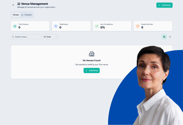Click the back arrow beside Venue Management
This screenshot has width=183, height=125.
(13, 5)
